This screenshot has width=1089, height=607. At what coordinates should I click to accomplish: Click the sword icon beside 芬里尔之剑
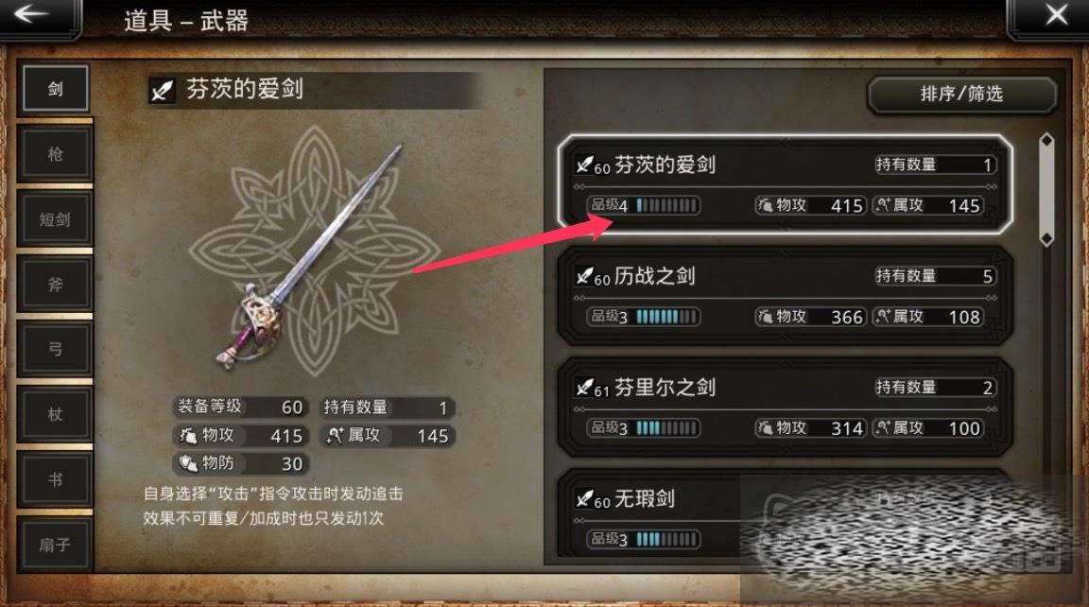pos(583,388)
